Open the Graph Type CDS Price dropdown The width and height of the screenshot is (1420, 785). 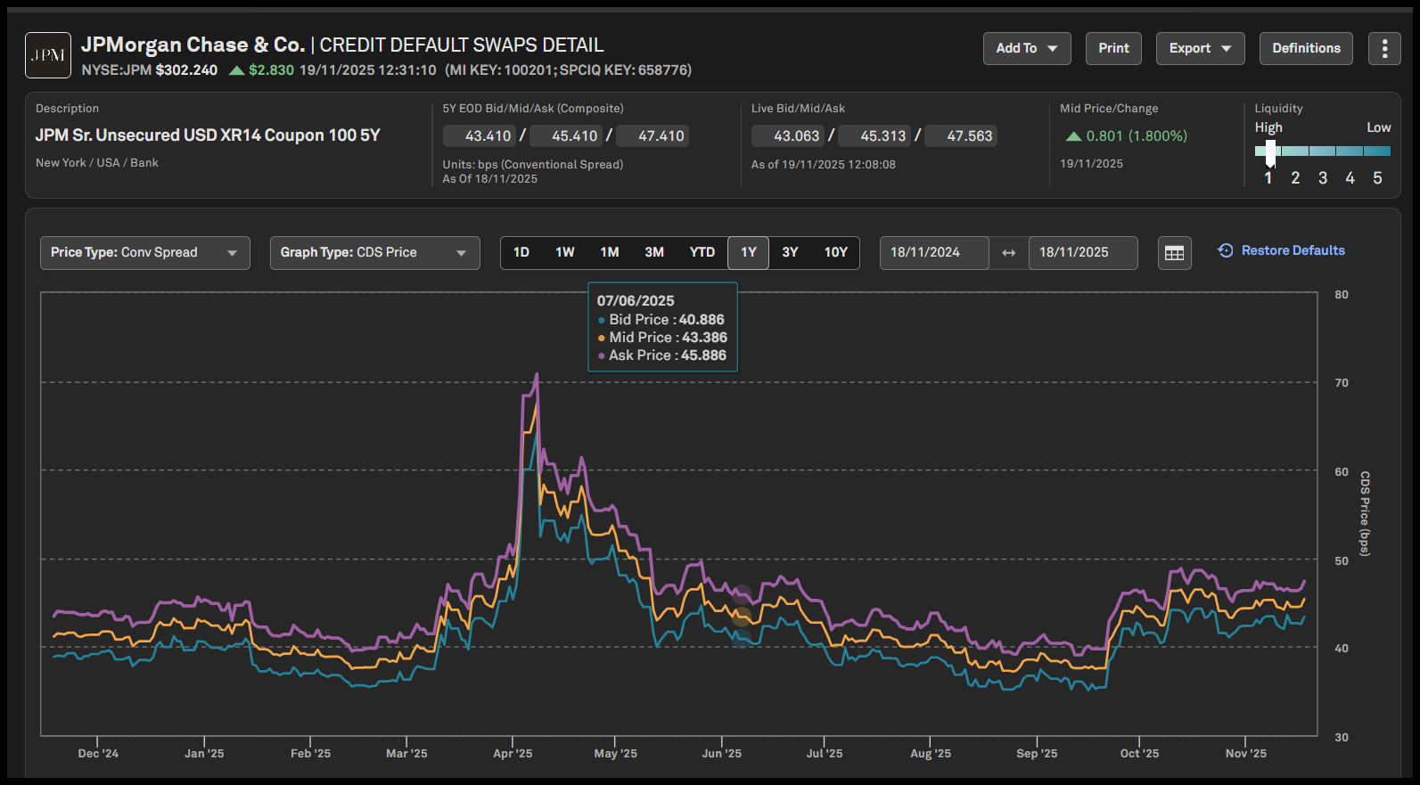click(x=374, y=253)
